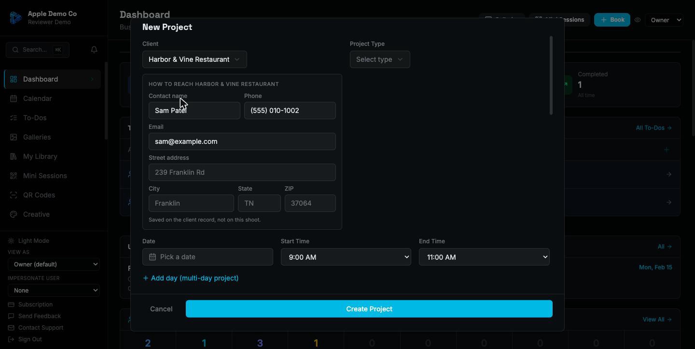
Task: Click the Email field sam@example.com
Action: [242, 141]
